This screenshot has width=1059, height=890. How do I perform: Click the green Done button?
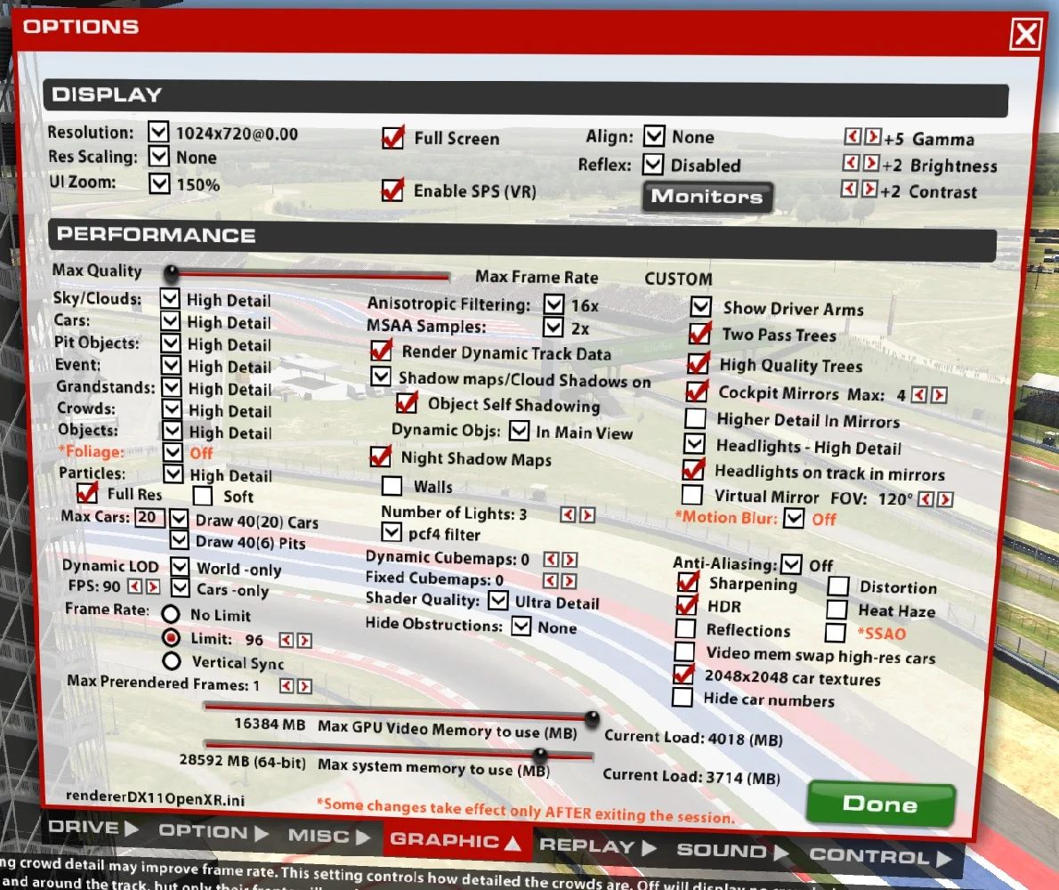click(x=881, y=804)
